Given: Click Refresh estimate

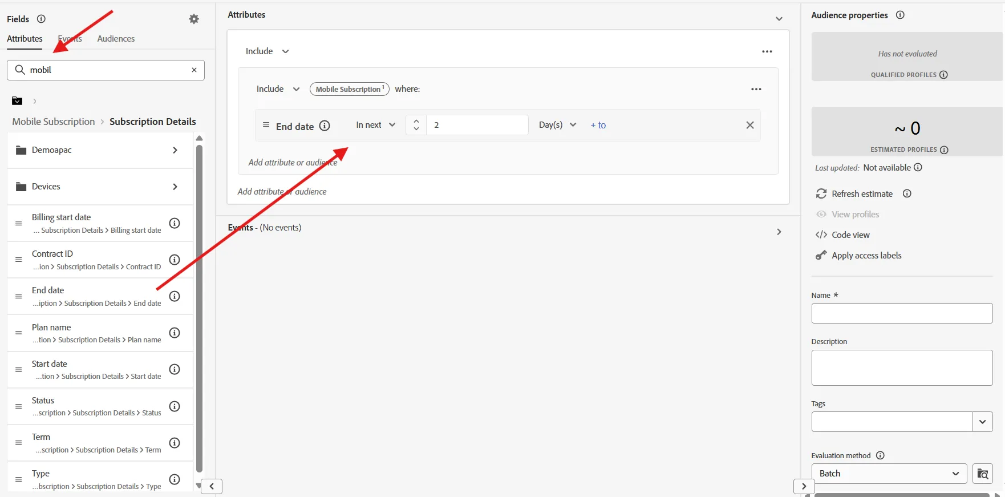Looking at the screenshot, I should point(854,194).
